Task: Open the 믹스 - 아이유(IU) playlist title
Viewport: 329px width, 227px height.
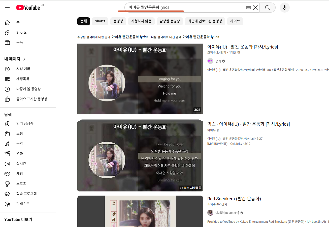Action: tap(248, 124)
